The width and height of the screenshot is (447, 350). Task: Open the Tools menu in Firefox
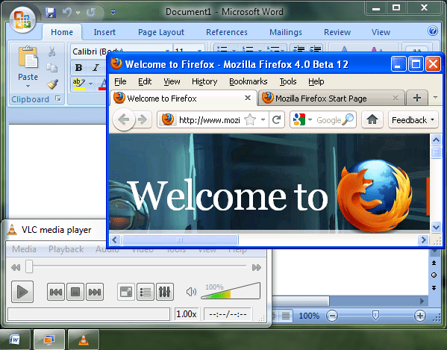(x=288, y=81)
